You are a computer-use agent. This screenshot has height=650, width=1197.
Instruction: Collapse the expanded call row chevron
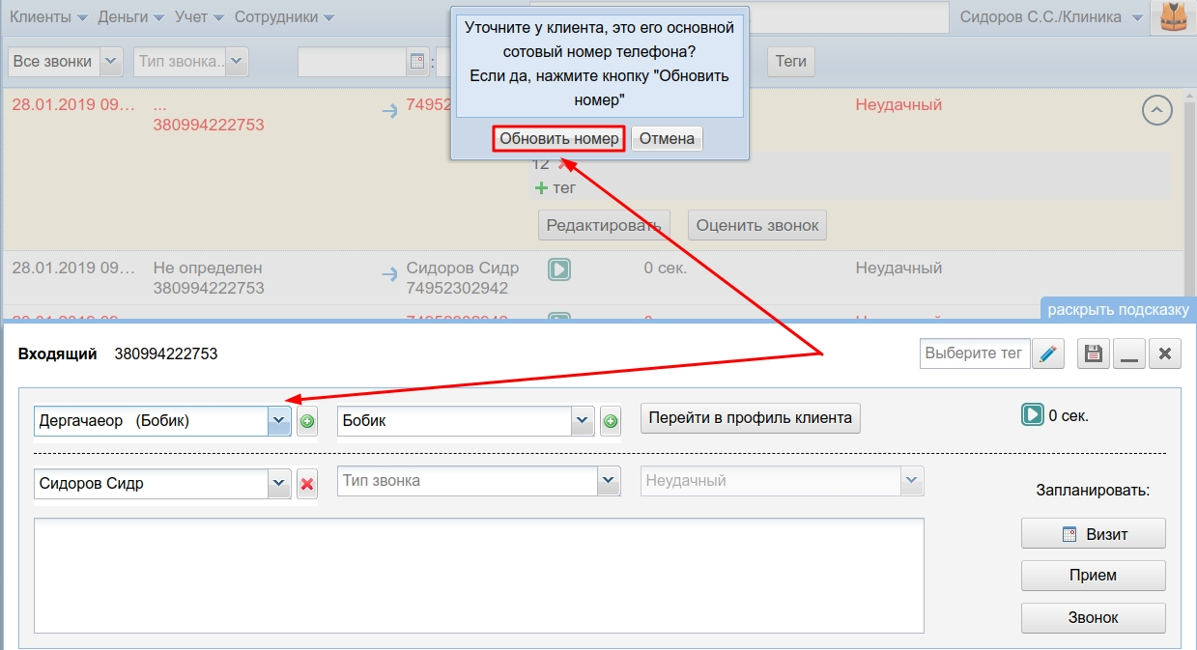coord(1157,110)
